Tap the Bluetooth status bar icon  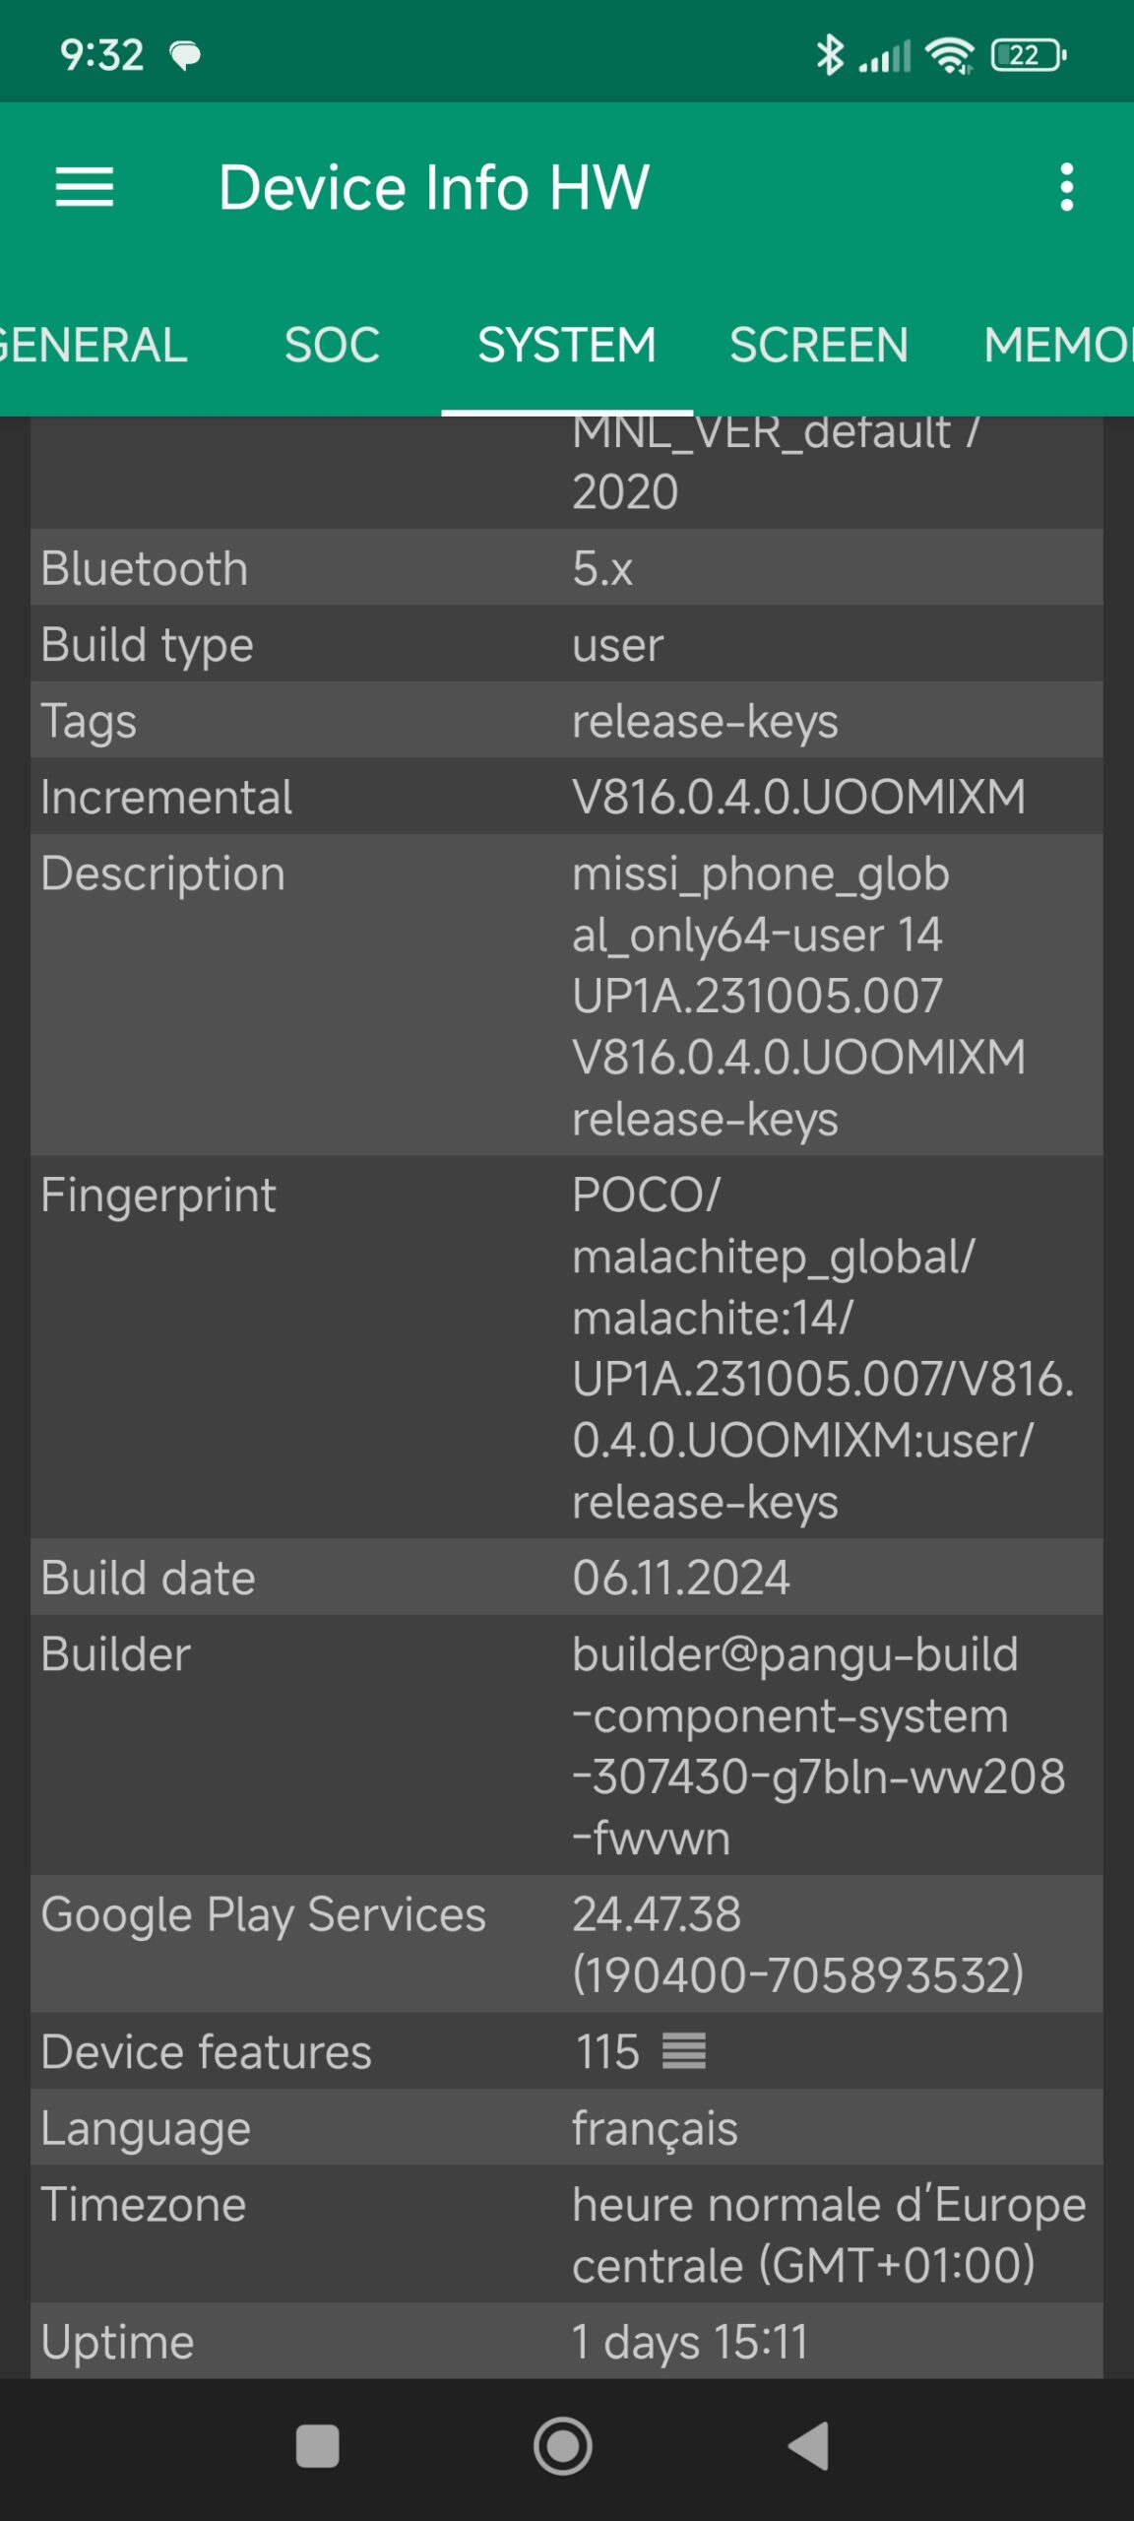(830, 55)
